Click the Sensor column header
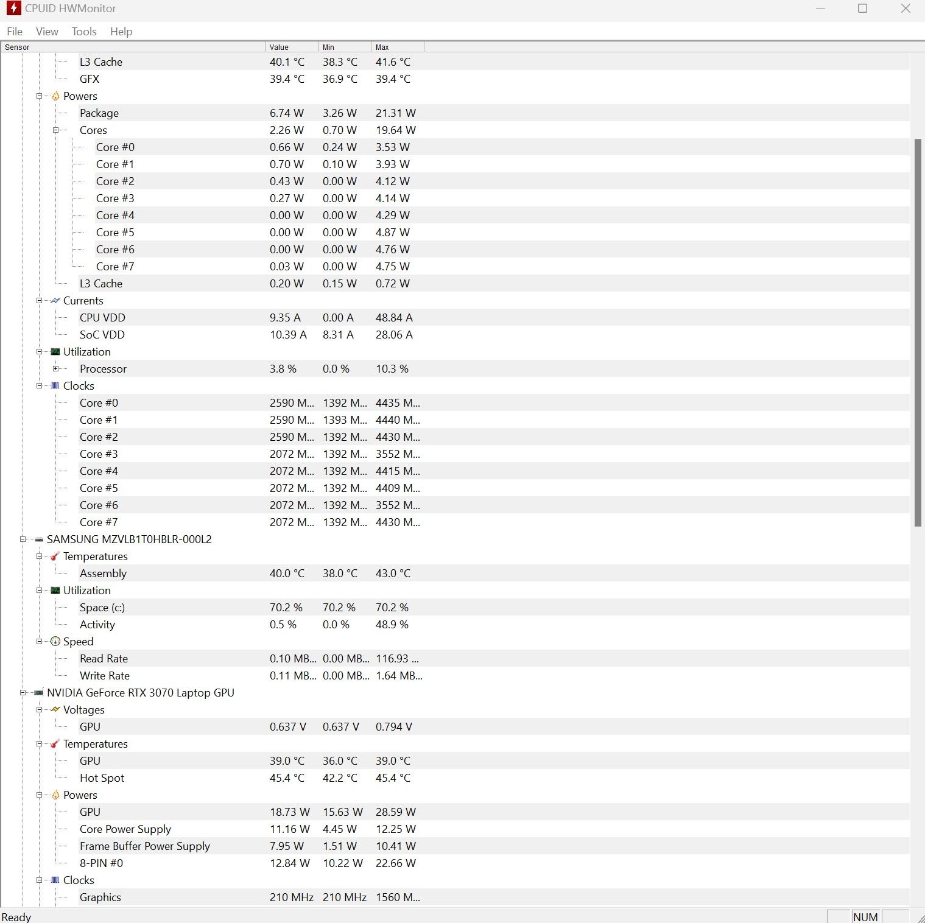 coord(133,47)
